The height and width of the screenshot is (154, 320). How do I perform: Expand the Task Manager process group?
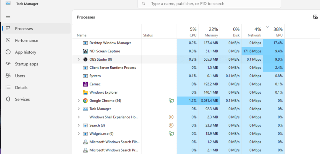[x=79, y=109]
